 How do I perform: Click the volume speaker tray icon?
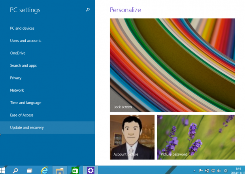(219, 171)
